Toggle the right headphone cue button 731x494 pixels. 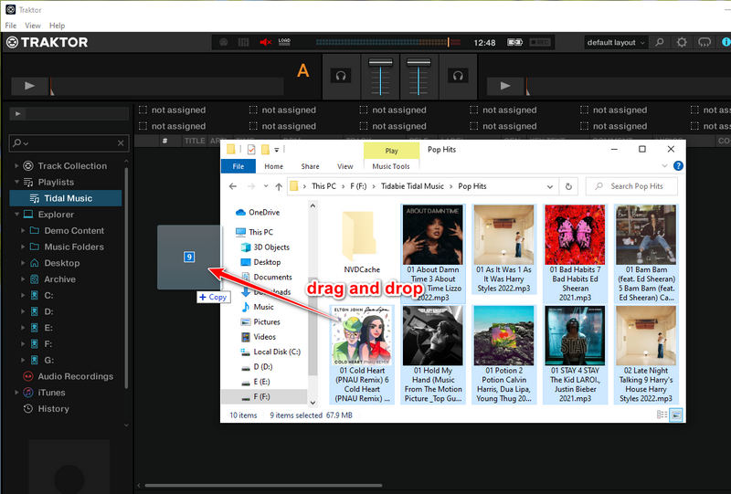(x=458, y=76)
